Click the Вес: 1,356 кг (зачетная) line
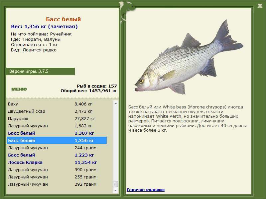 [44, 27]
